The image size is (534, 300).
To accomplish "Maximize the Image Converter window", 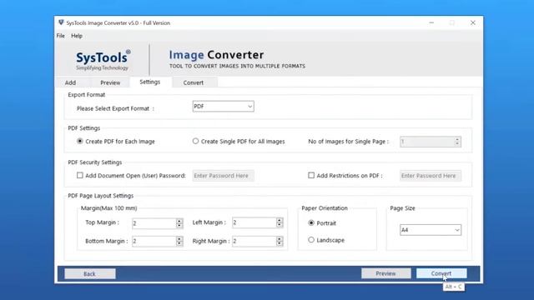I will coord(452,22).
